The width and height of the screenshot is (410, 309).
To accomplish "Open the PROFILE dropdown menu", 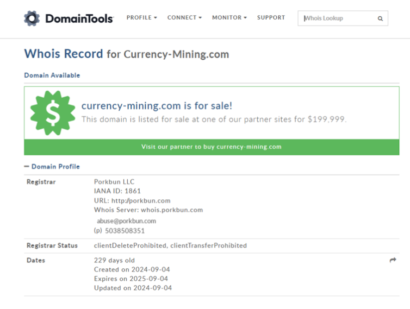I will click(x=142, y=17).
